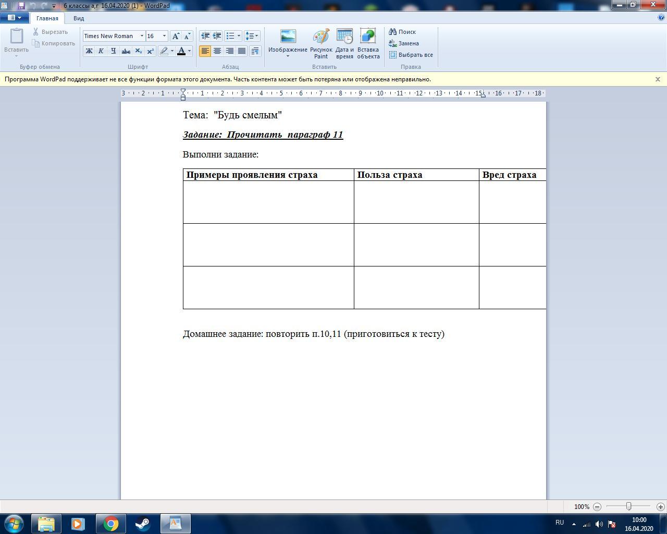
Task: Click the first-line indent marker on the ruler
Action: click(183, 91)
